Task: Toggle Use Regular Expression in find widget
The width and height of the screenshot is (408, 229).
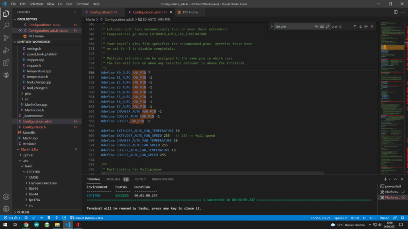Action: (x=328, y=27)
